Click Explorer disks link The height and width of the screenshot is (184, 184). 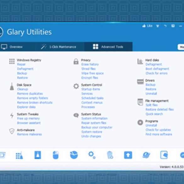(x=26, y=107)
